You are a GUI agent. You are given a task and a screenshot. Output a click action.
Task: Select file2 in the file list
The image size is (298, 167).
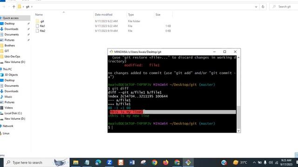[x=42, y=31]
